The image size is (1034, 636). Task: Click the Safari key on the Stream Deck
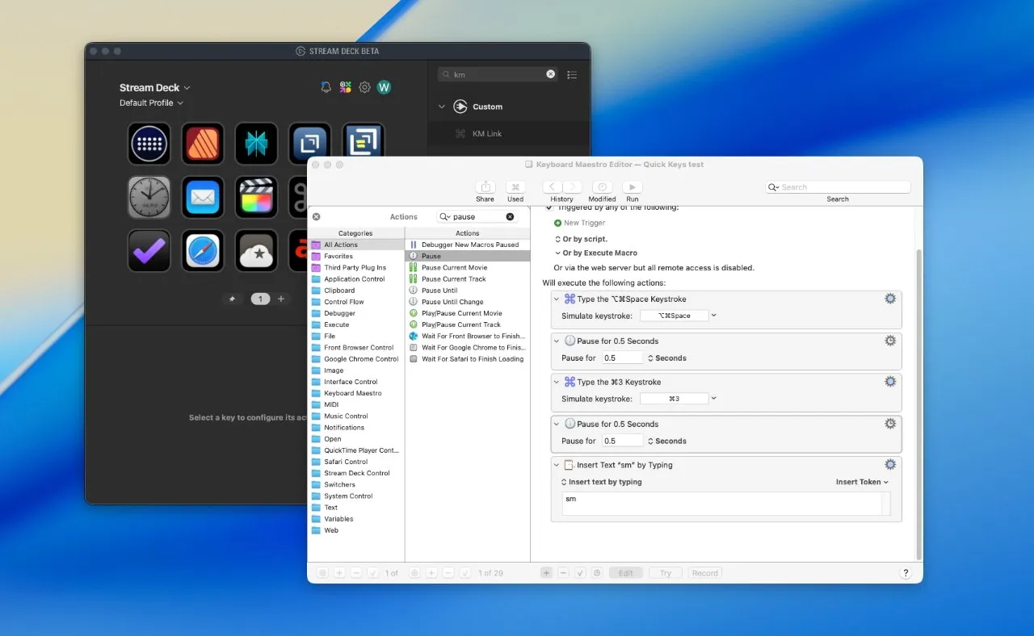click(x=203, y=251)
